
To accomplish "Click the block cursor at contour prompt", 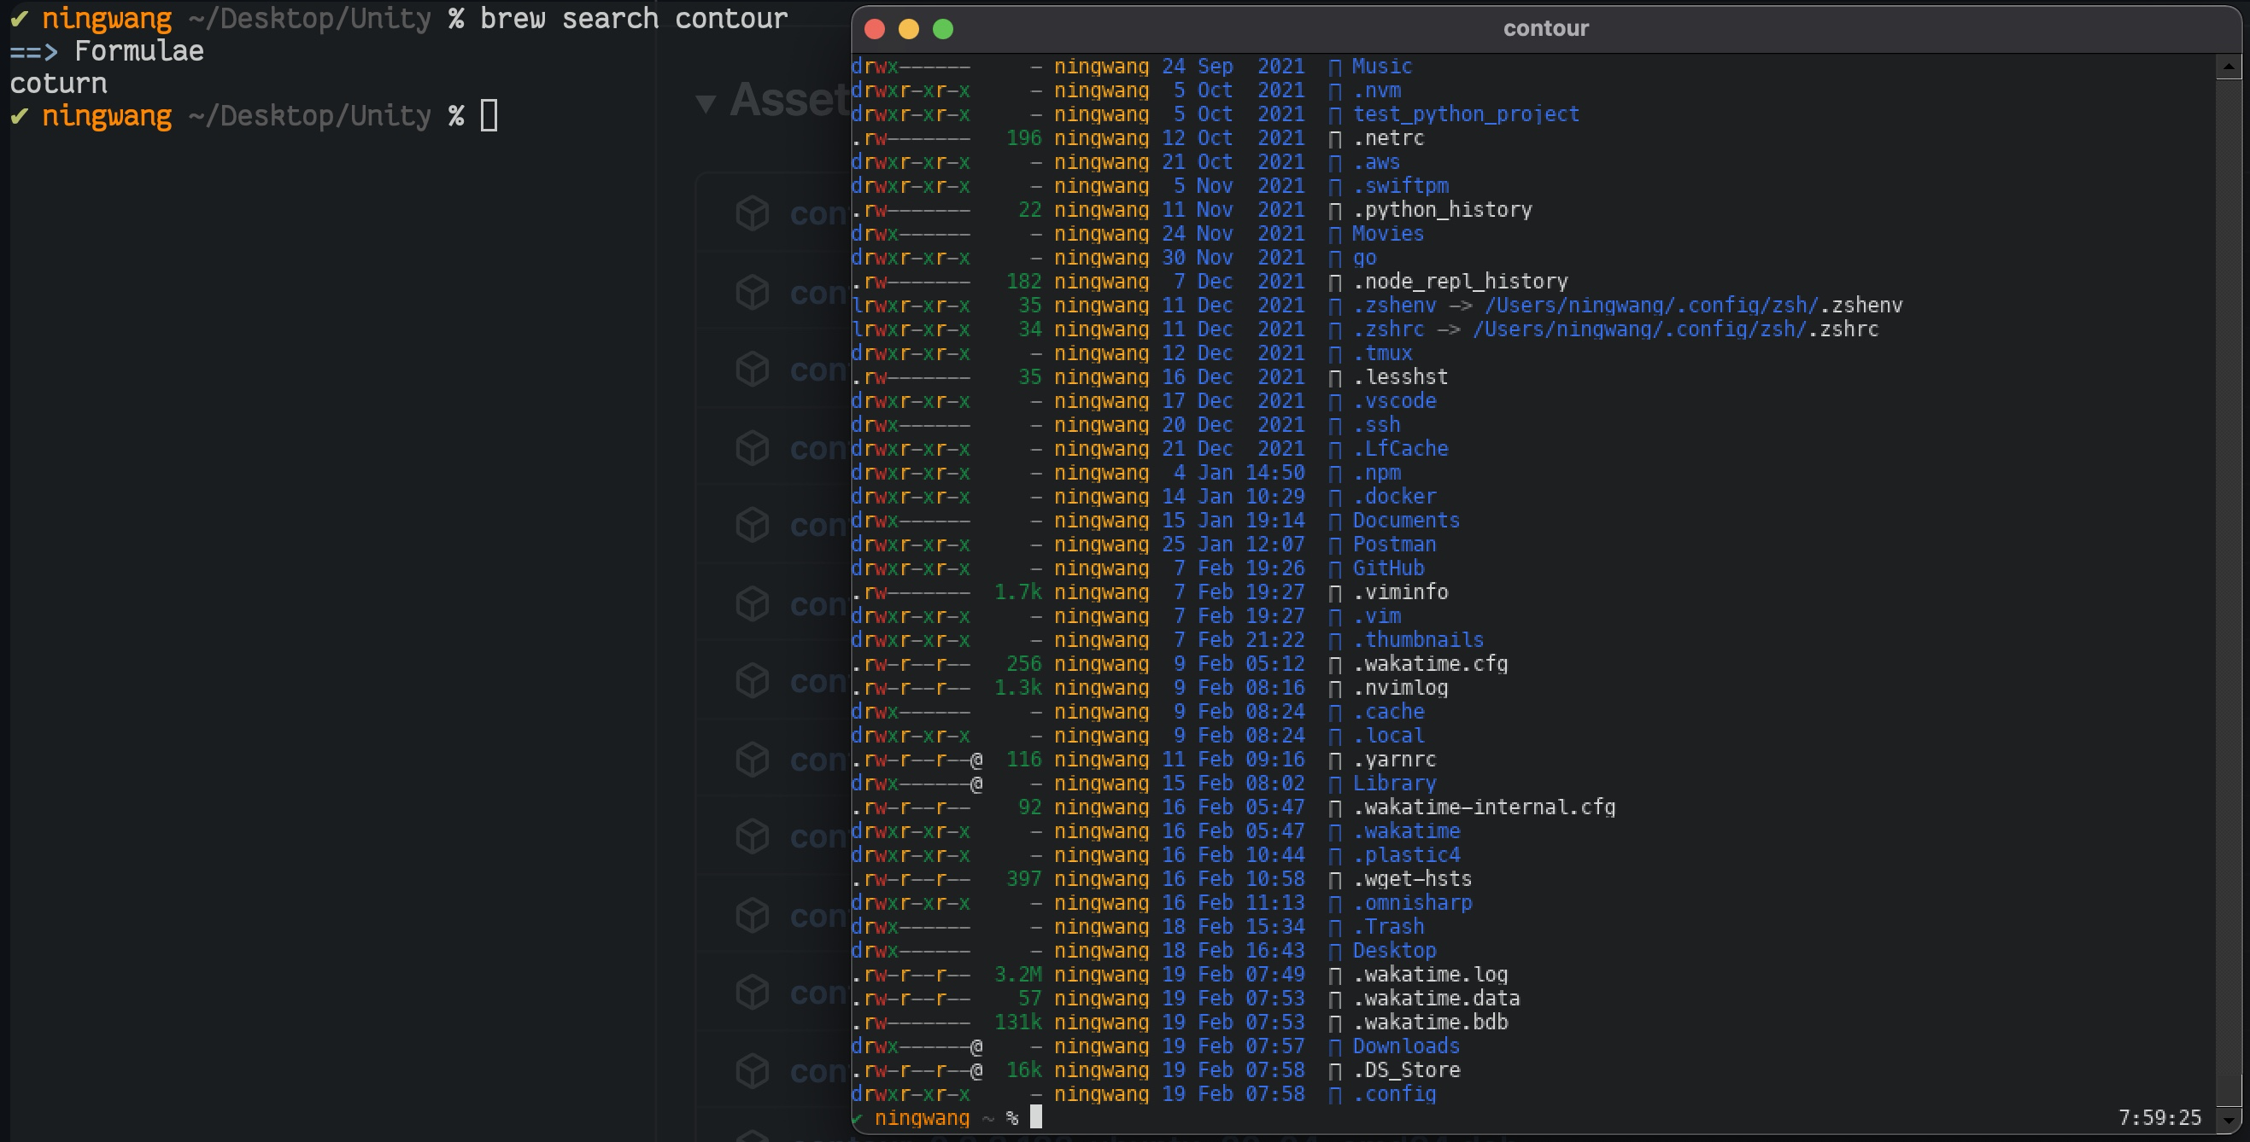I will (x=1036, y=1116).
